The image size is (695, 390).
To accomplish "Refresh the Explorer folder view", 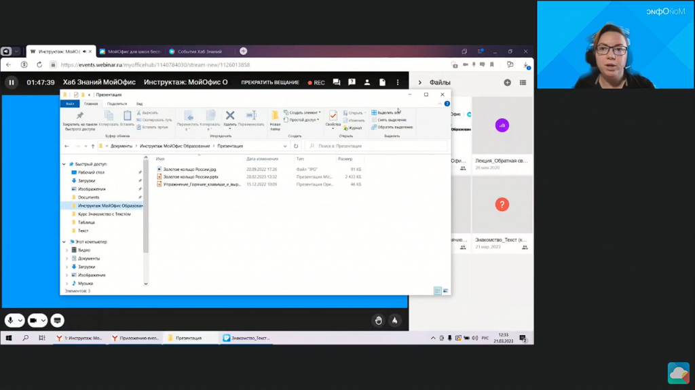I will pos(296,147).
